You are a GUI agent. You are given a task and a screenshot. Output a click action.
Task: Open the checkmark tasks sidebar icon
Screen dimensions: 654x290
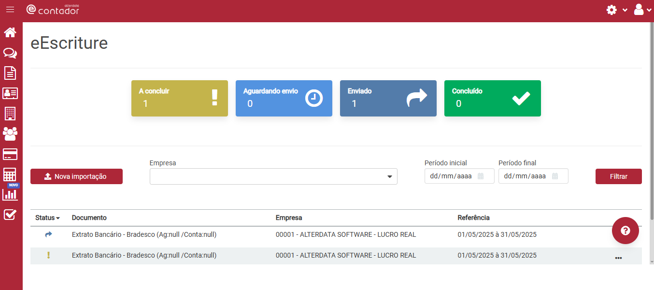pyautogui.click(x=10, y=215)
